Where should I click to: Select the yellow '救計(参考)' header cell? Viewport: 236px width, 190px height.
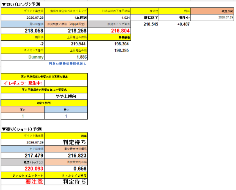[x=44, y=103]
